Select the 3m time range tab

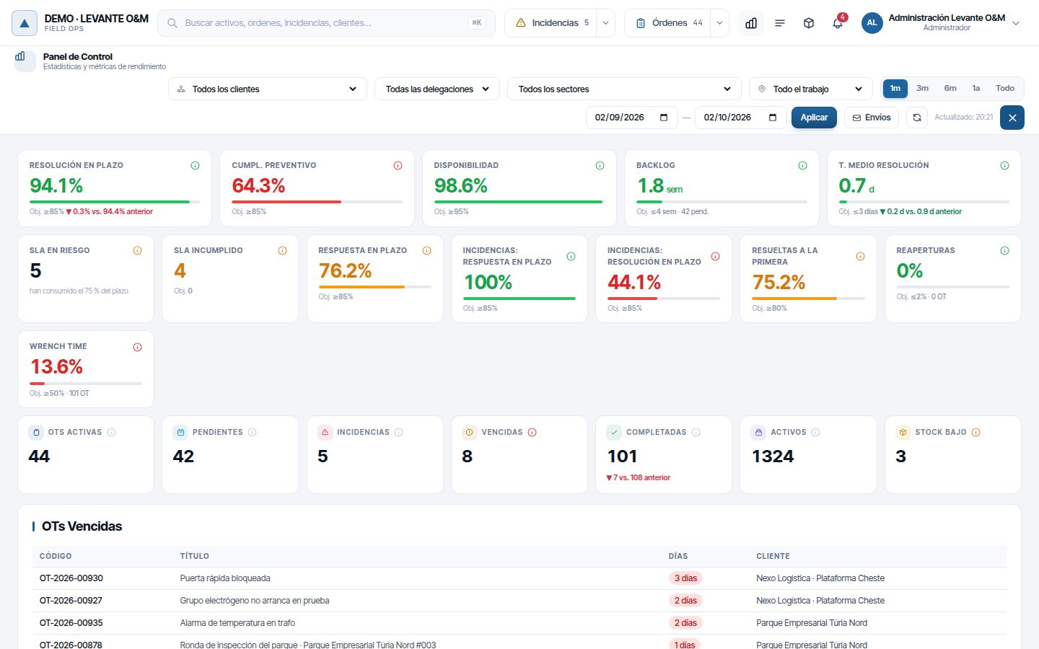click(922, 88)
